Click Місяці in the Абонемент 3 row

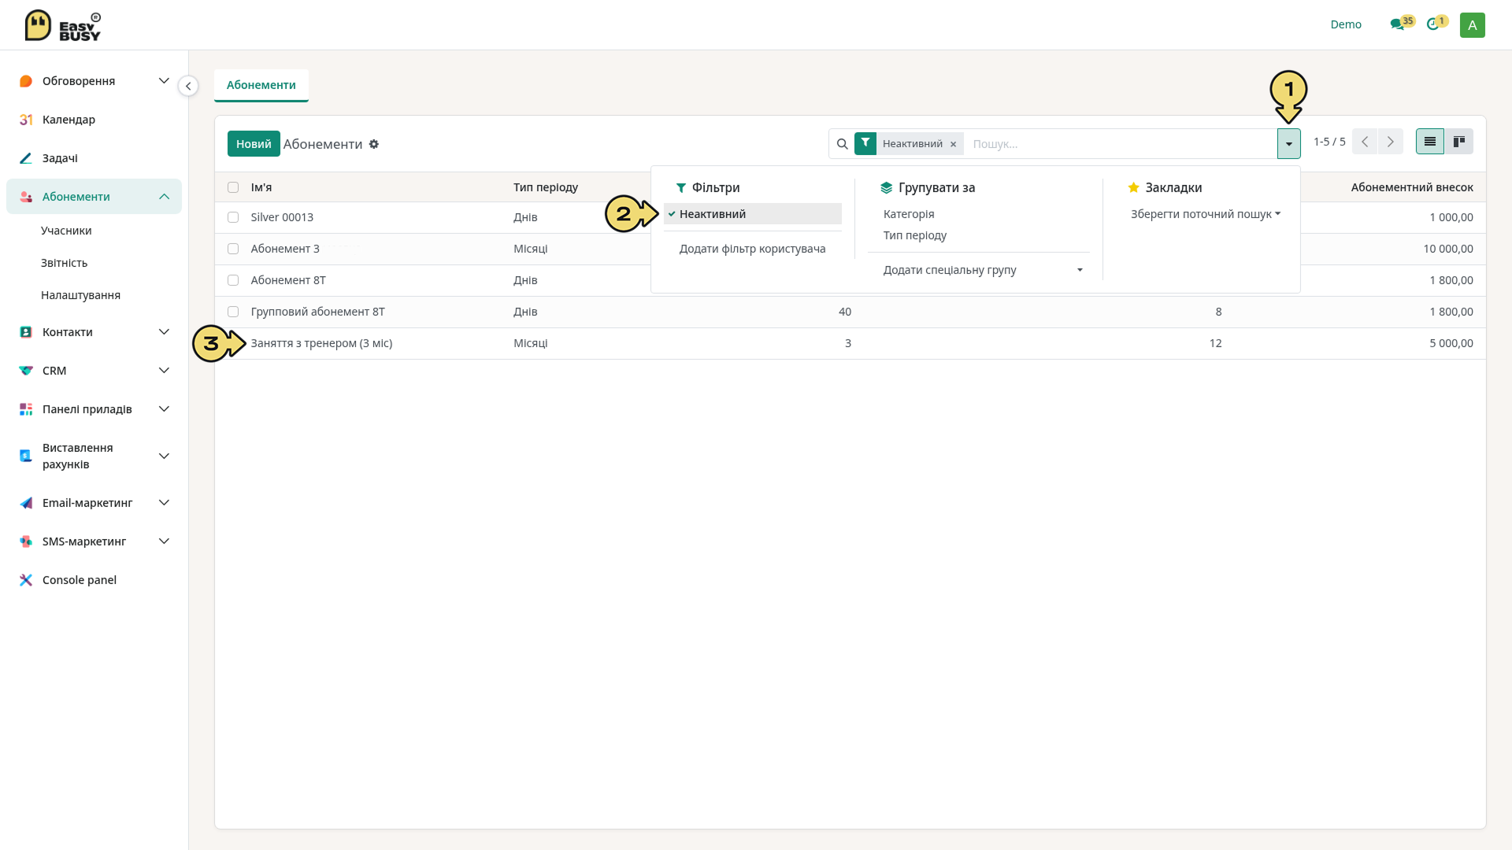[x=531, y=249]
